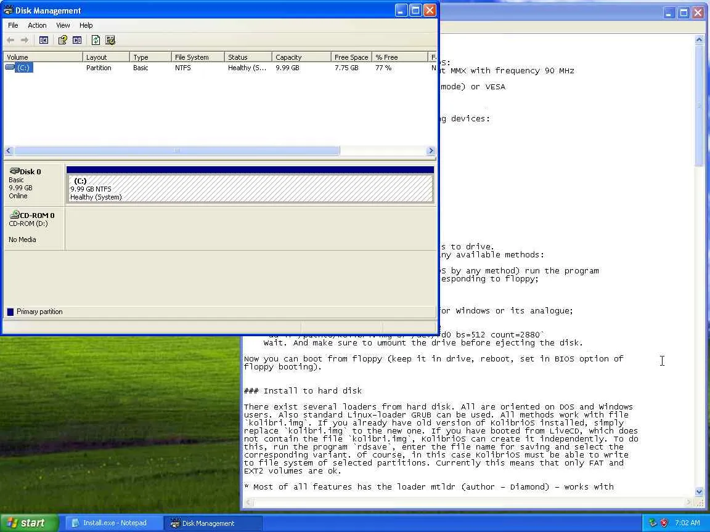Click Notepad horizontal scrollbar left arrow
Viewport: 710px width, 532px height.
click(x=248, y=502)
